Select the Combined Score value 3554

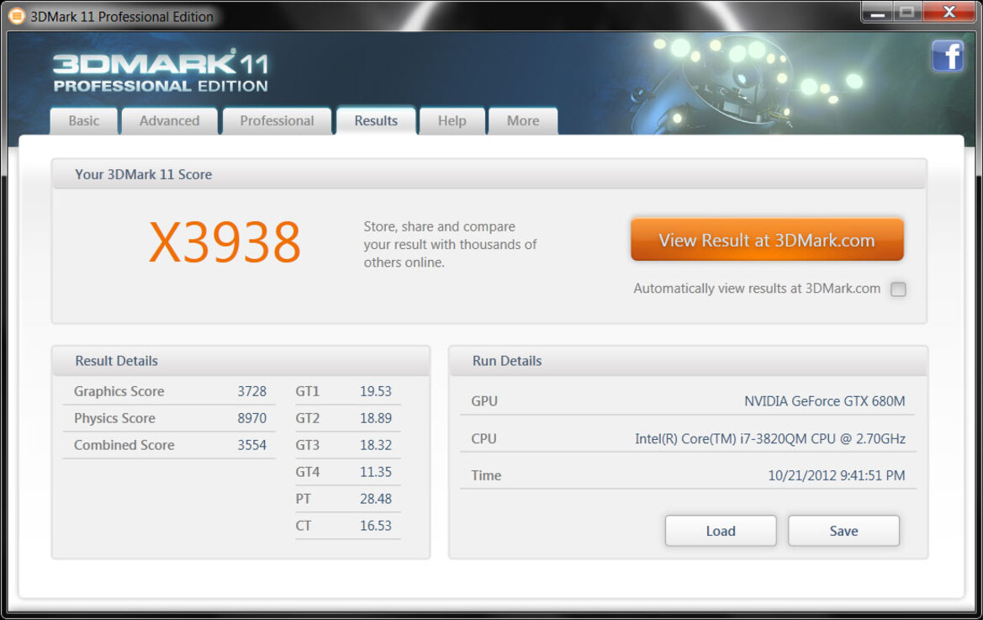click(x=252, y=445)
